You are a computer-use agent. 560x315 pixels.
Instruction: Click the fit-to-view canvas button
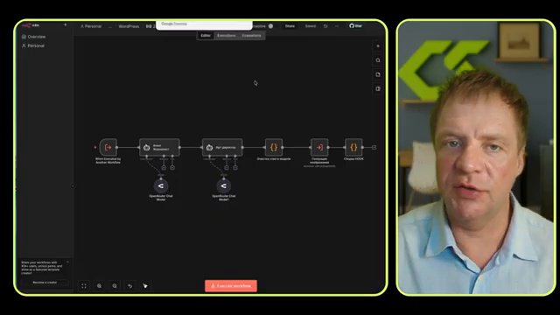84,286
